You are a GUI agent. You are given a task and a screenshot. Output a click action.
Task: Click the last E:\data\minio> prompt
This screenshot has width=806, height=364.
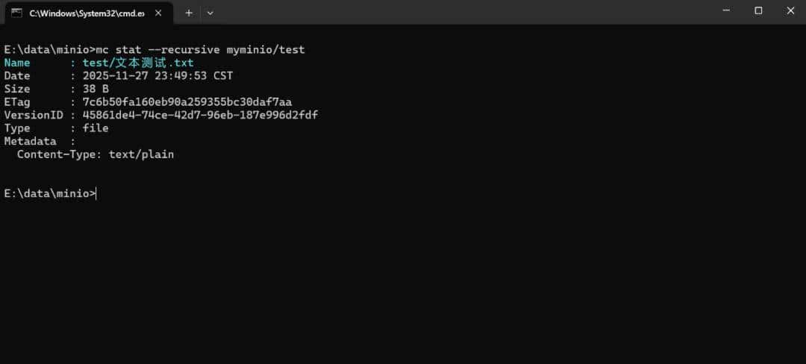[x=49, y=193]
